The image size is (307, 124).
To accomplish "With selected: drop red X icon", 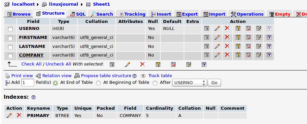I will click(x=143, y=64).
